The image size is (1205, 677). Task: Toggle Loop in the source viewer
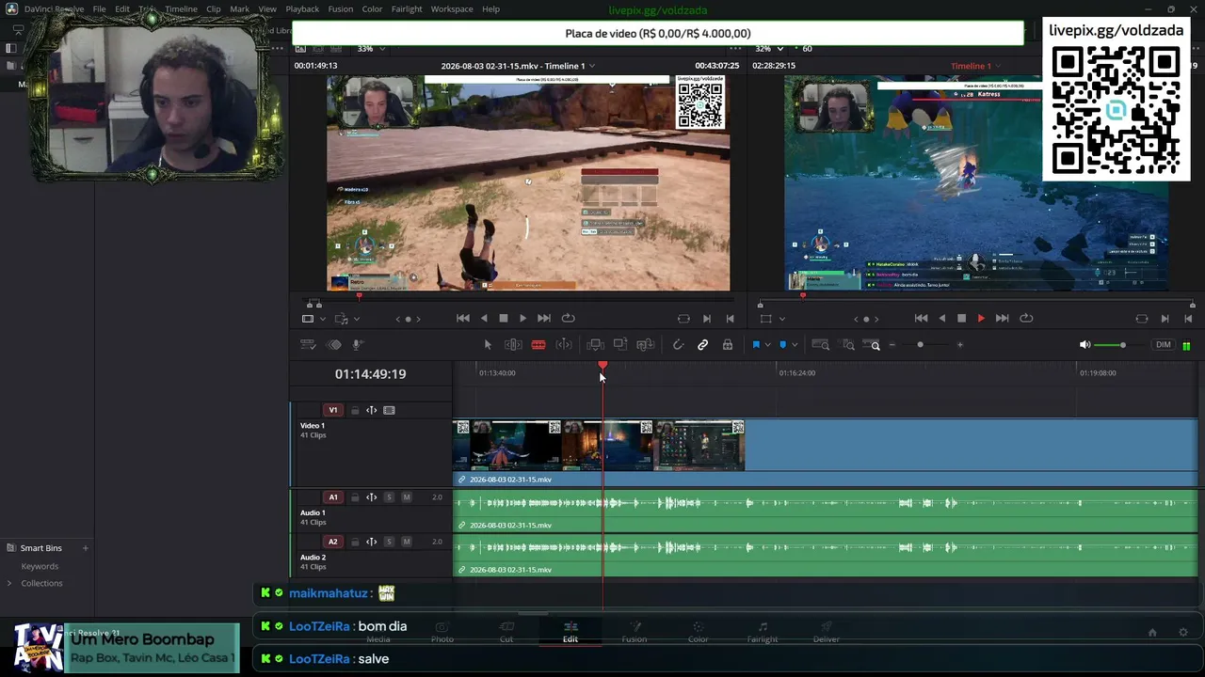click(568, 319)
